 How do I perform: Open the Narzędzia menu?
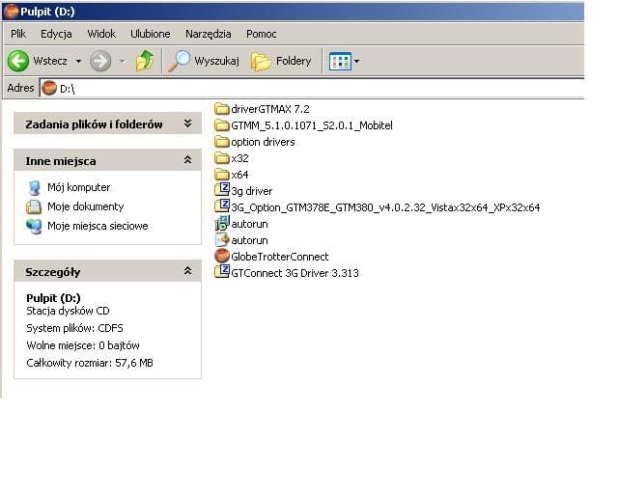pyautogui.click(x=209, y=34)
